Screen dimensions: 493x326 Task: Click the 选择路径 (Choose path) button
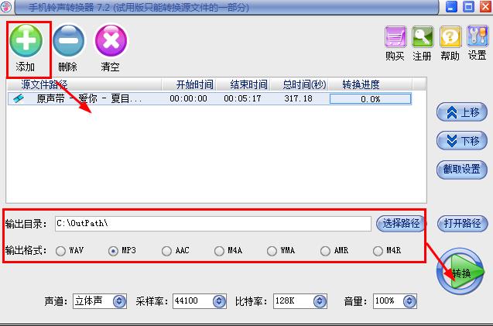(x=401, y=224)
